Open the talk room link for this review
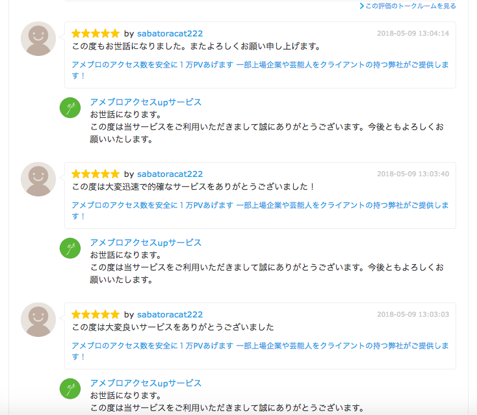Viewport: 477px width, 415px height. (407, 6)
